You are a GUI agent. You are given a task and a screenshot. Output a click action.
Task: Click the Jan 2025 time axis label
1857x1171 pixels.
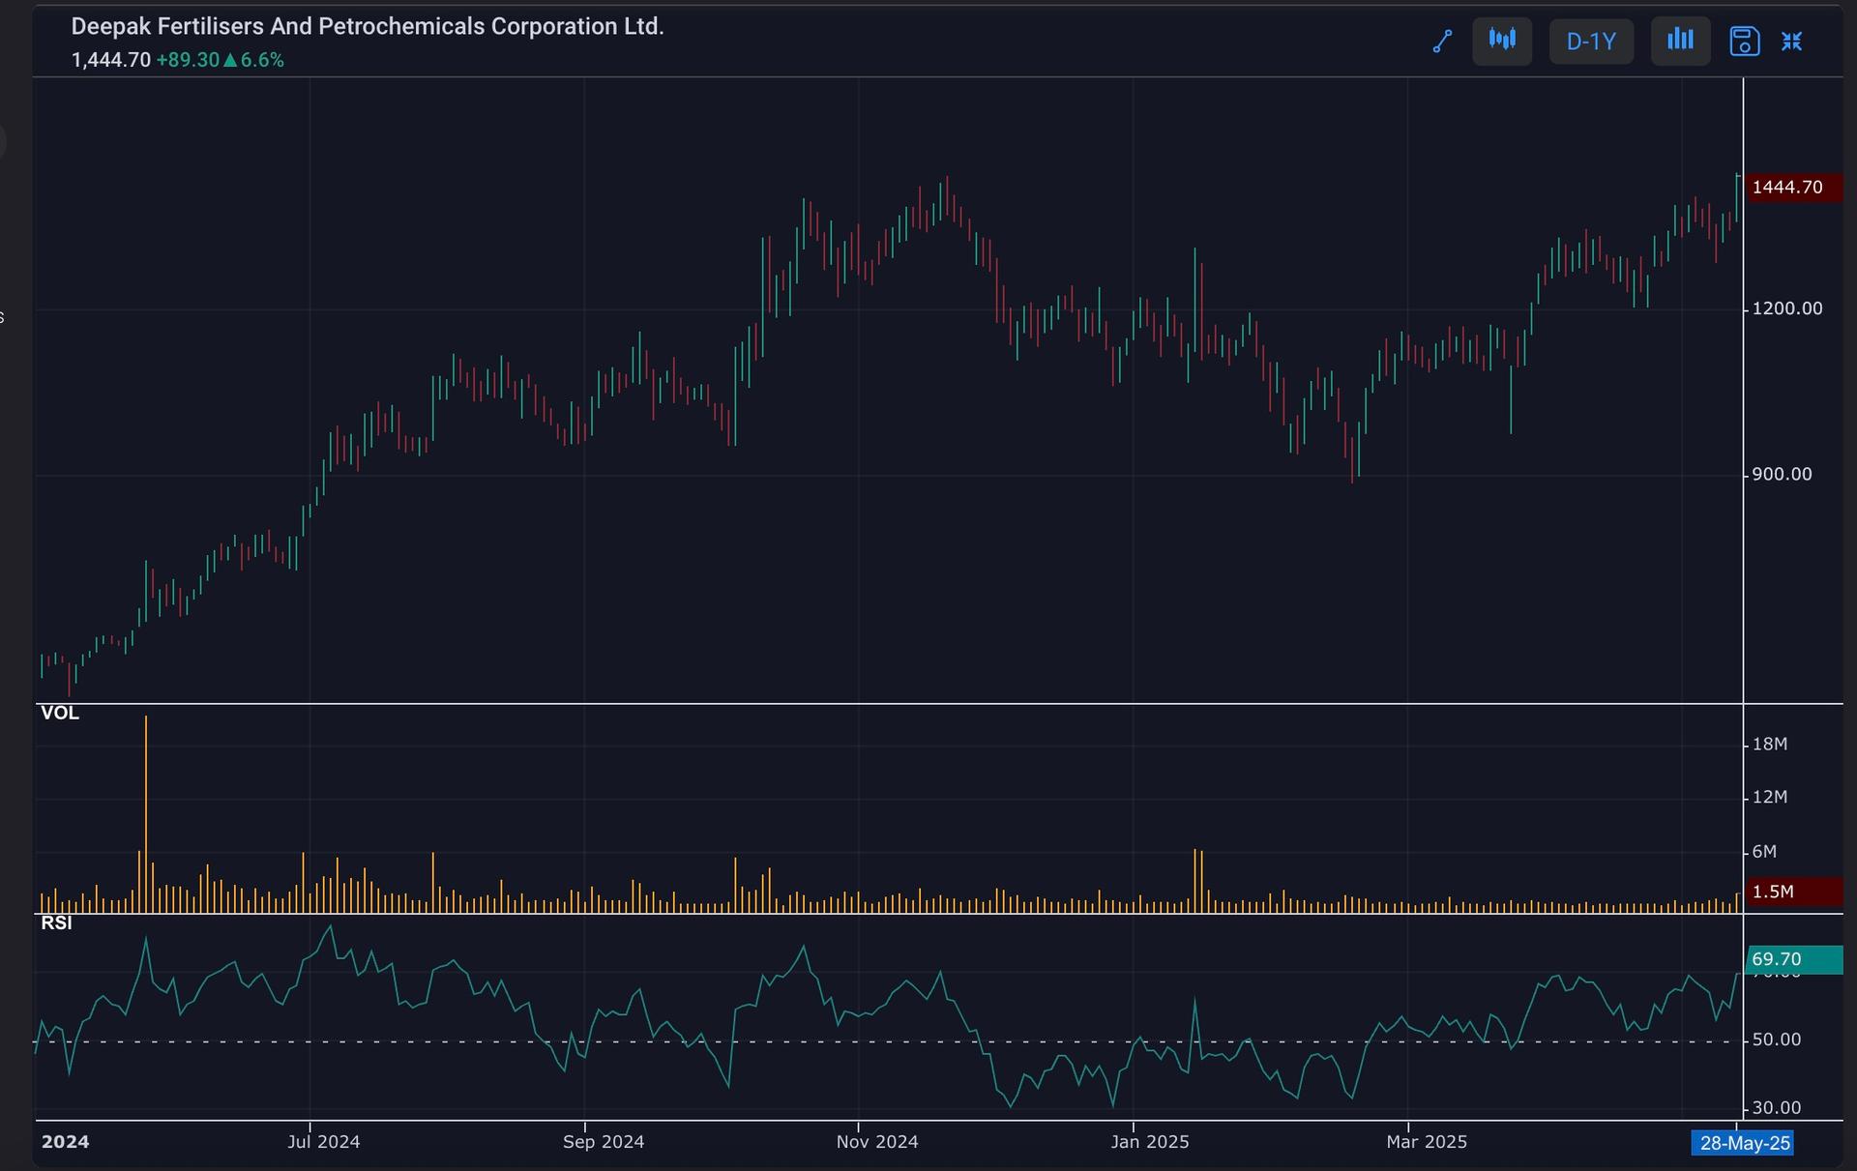(x=1150, y=1142)
